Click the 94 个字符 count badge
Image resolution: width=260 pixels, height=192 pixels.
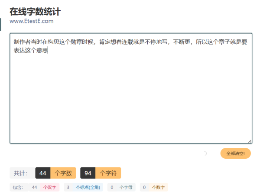click(x=101, y=173)
